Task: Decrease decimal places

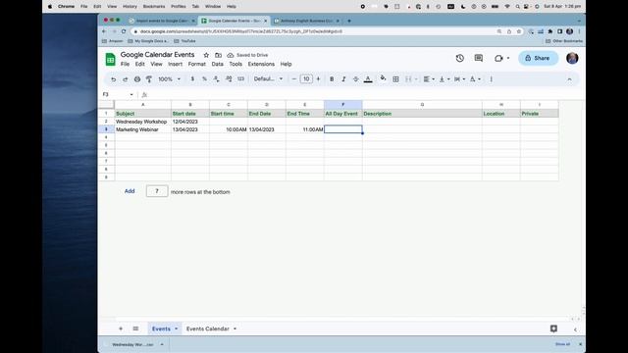Action: point(216,79)
